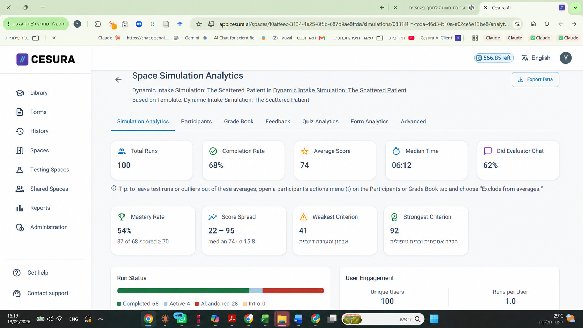583x328 pixels.
Task: Open the English language selector
Action: 536,58
